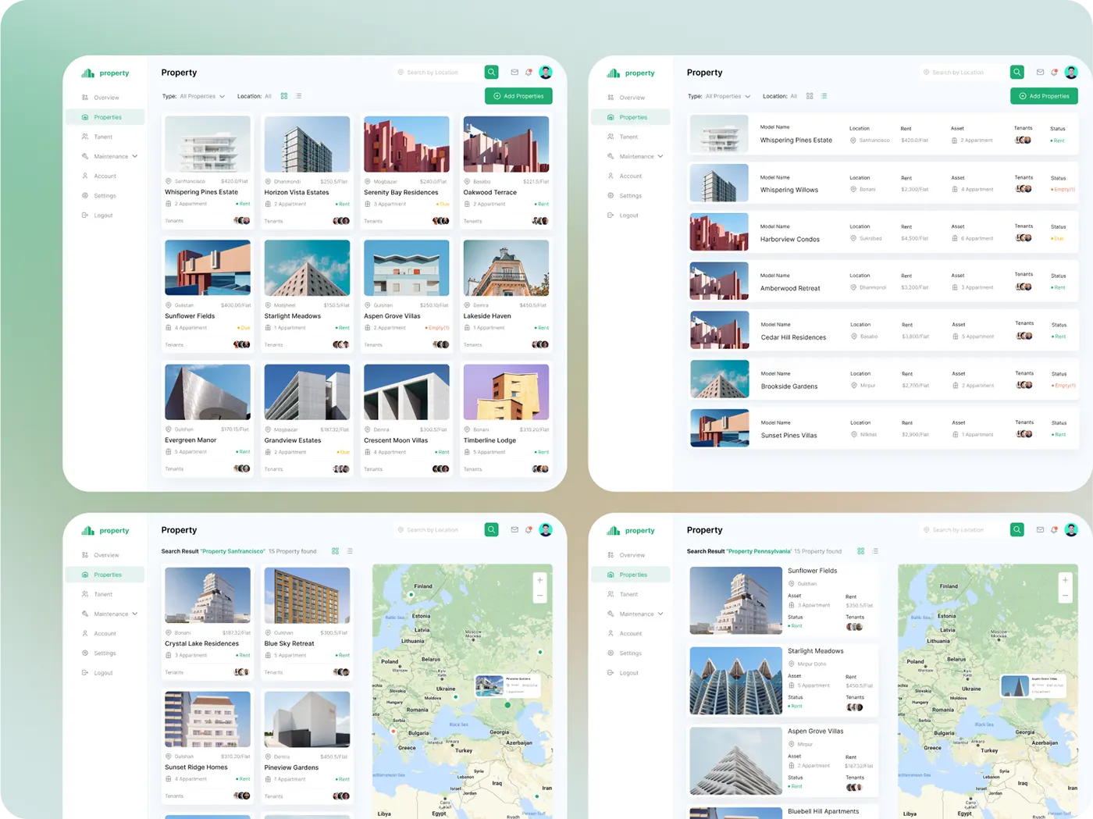Image resolution: width=1093 pixels, height=819 pixels.
Task: Select grid view toggle in the top-left grid panel
Action: point(284,96)
